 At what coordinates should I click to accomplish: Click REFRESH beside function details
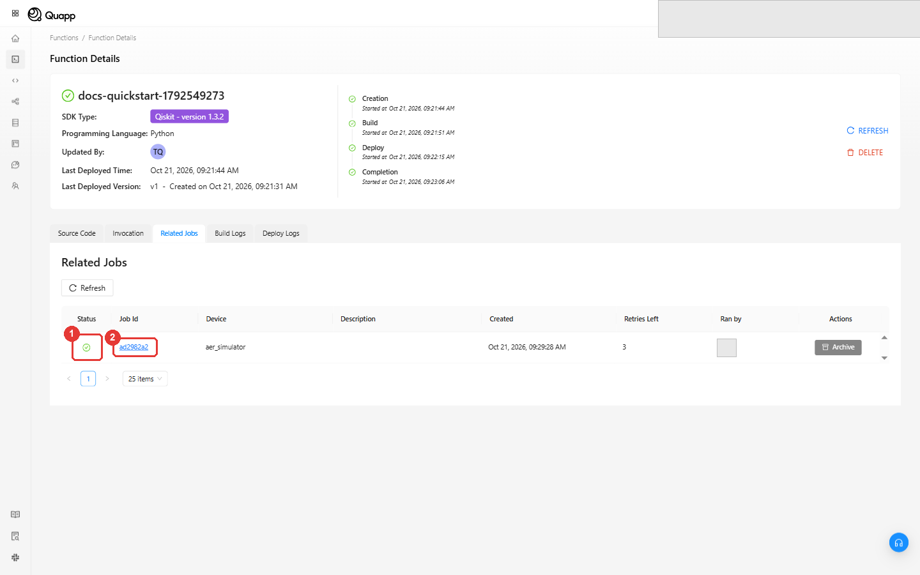tap(868, 130)
